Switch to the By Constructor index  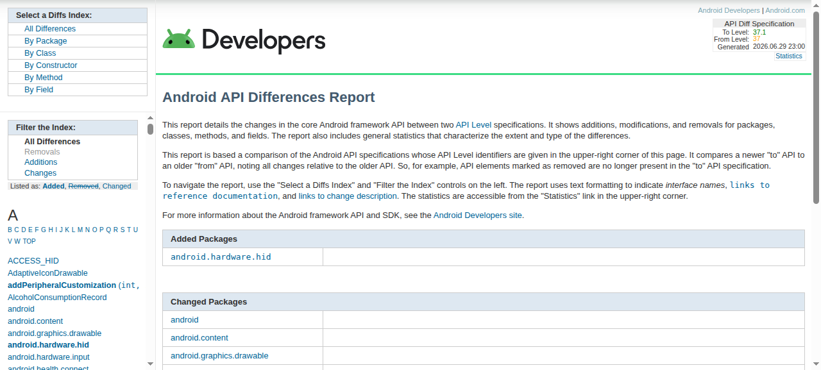(51, 65)
